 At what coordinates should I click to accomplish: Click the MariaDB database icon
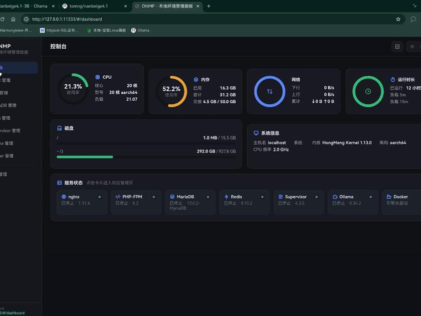pos(172,197)
